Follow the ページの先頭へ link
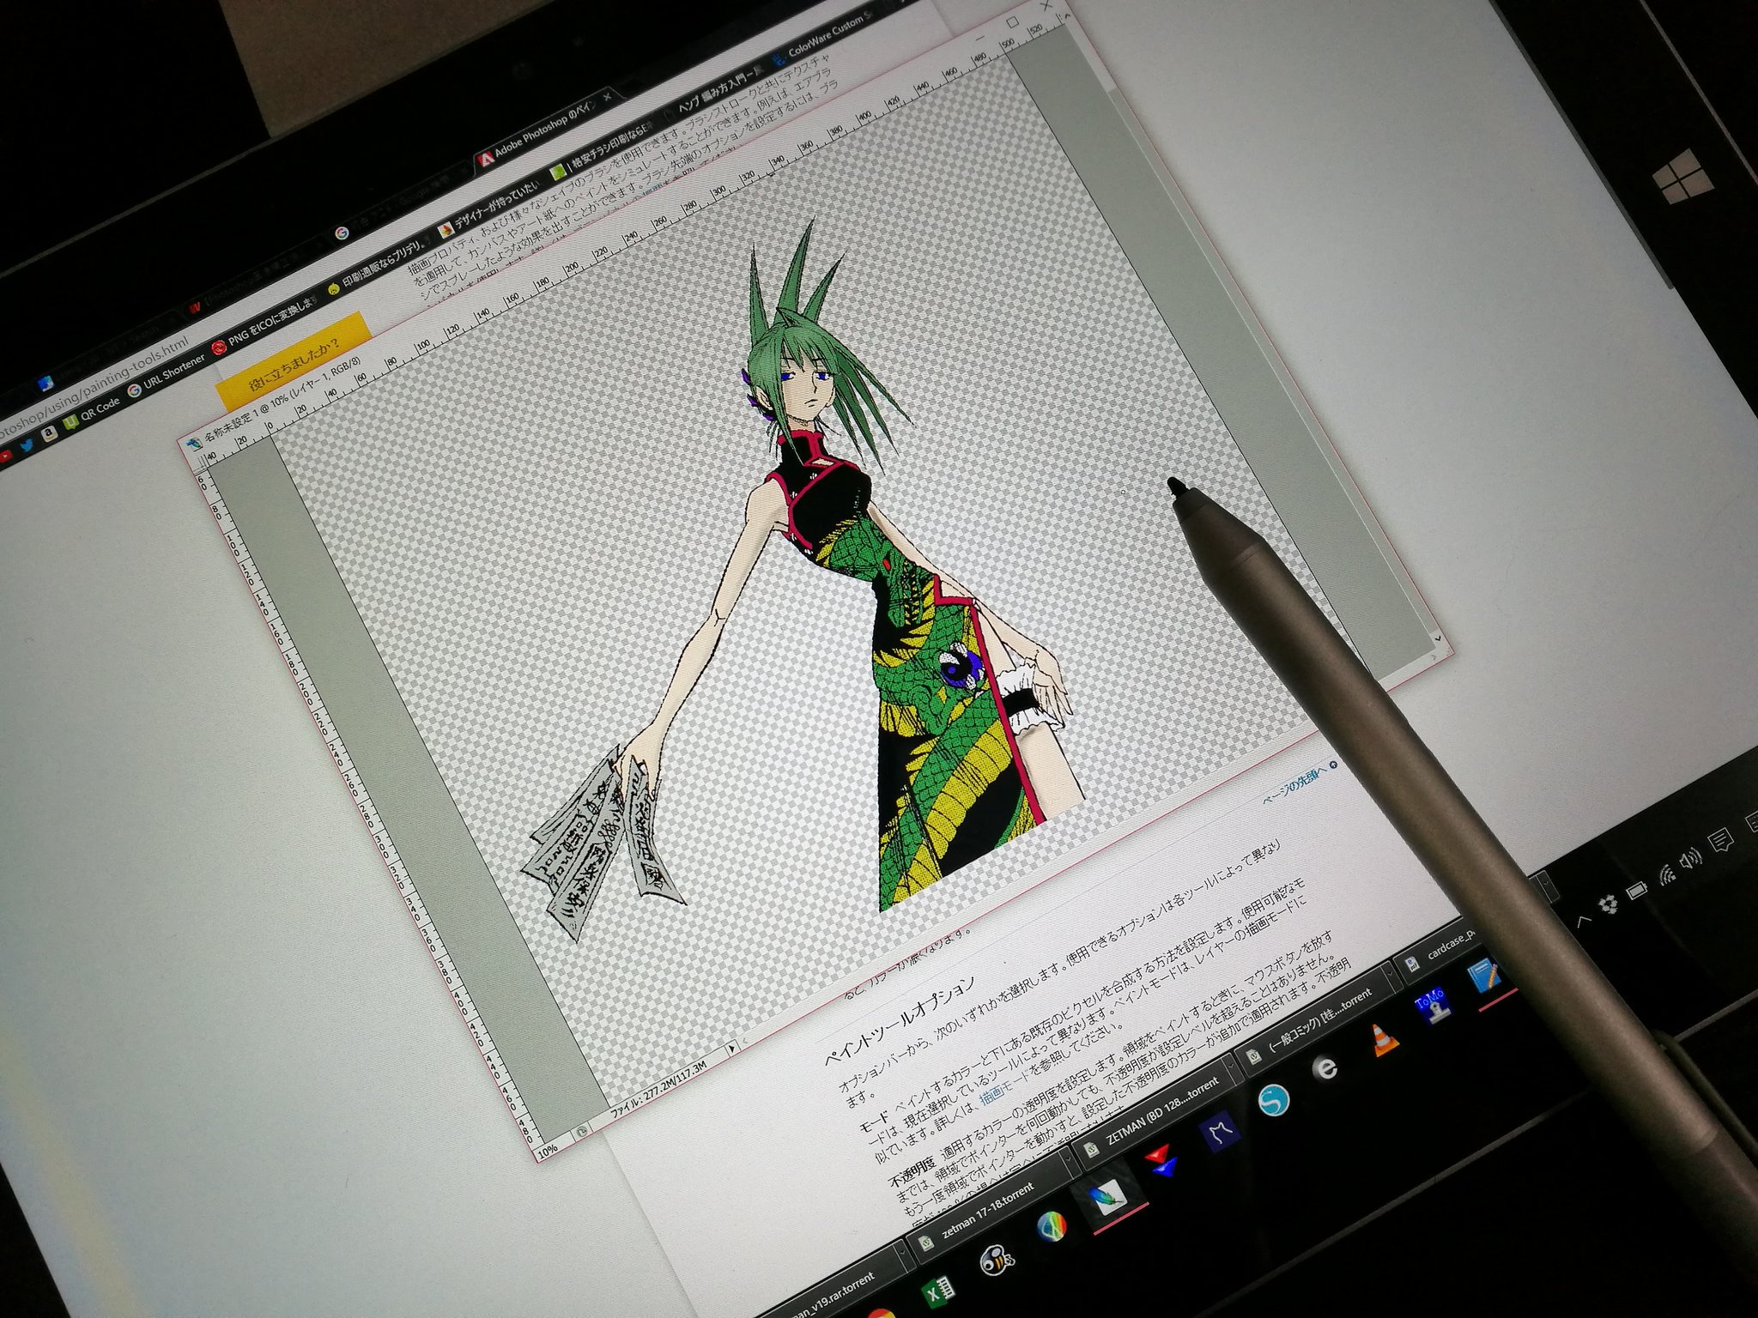Viewport: 1758px width, 1318px height. click(x=1296, y=784)
